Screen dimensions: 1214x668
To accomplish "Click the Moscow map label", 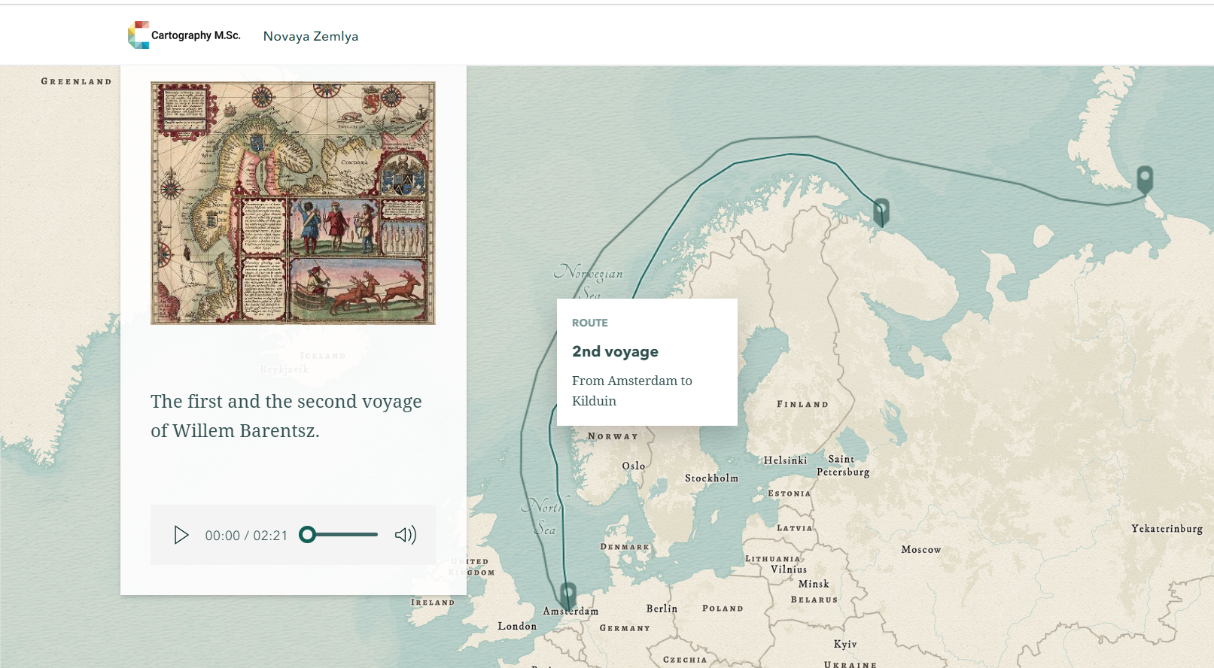I will pos(921,549).
